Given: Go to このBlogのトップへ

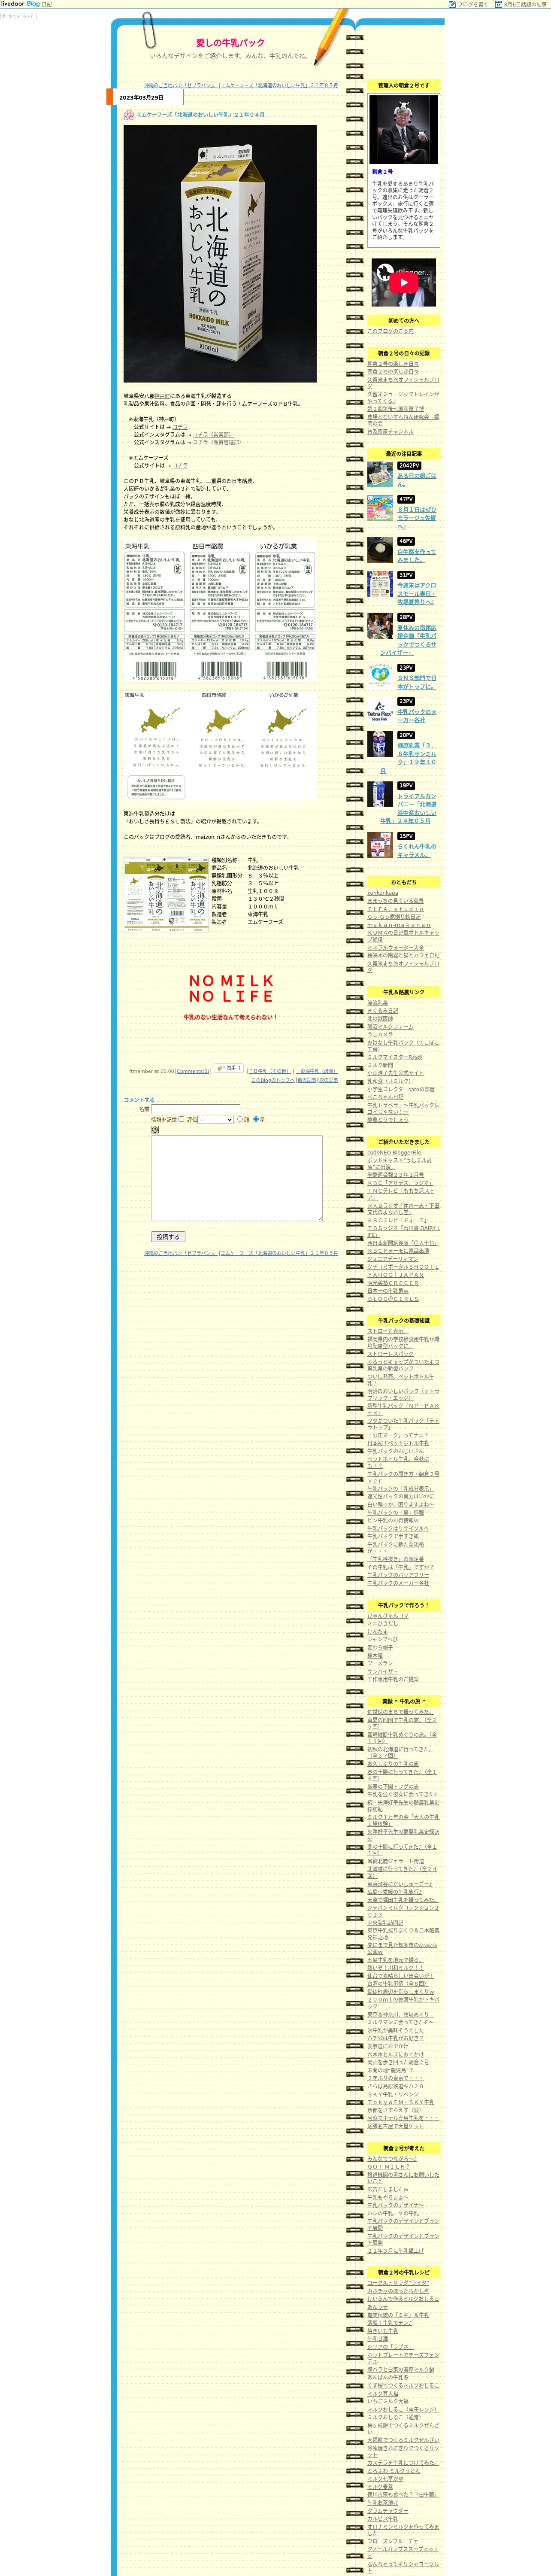Looking at the screenshot, I should click(272, 1080).
